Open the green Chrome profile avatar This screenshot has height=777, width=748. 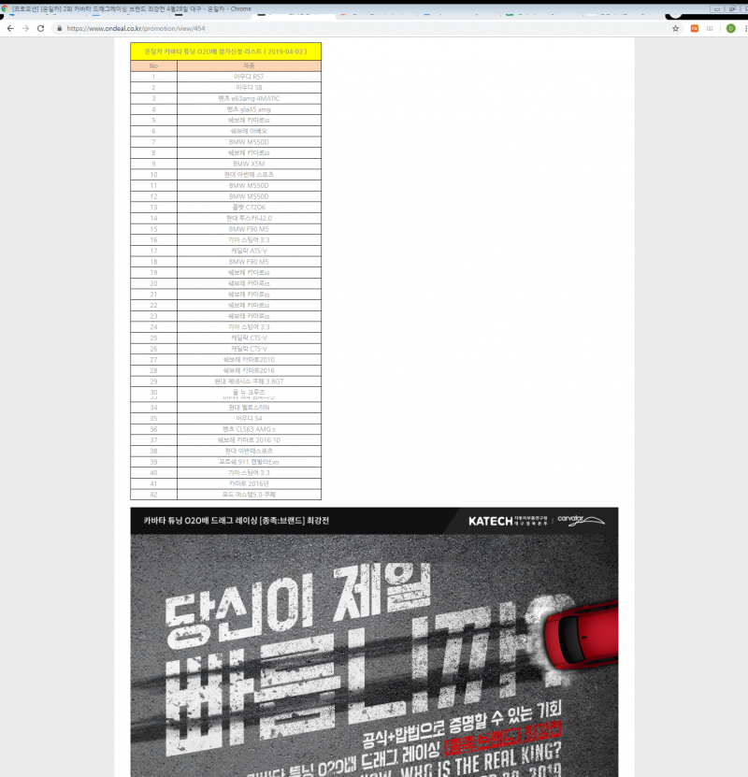coord(730,29)
